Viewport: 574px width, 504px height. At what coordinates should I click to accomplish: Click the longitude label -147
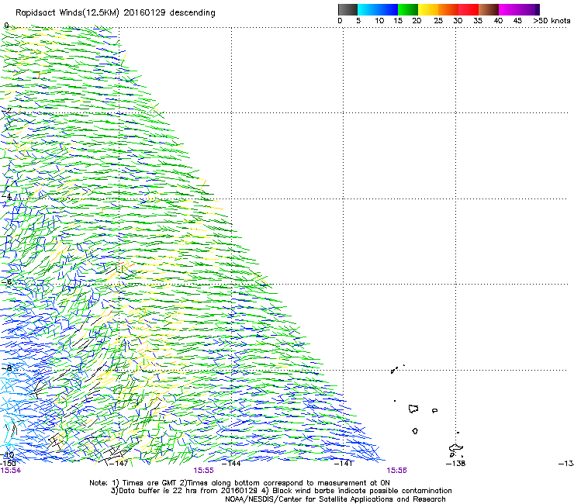[x=119, y=464]
